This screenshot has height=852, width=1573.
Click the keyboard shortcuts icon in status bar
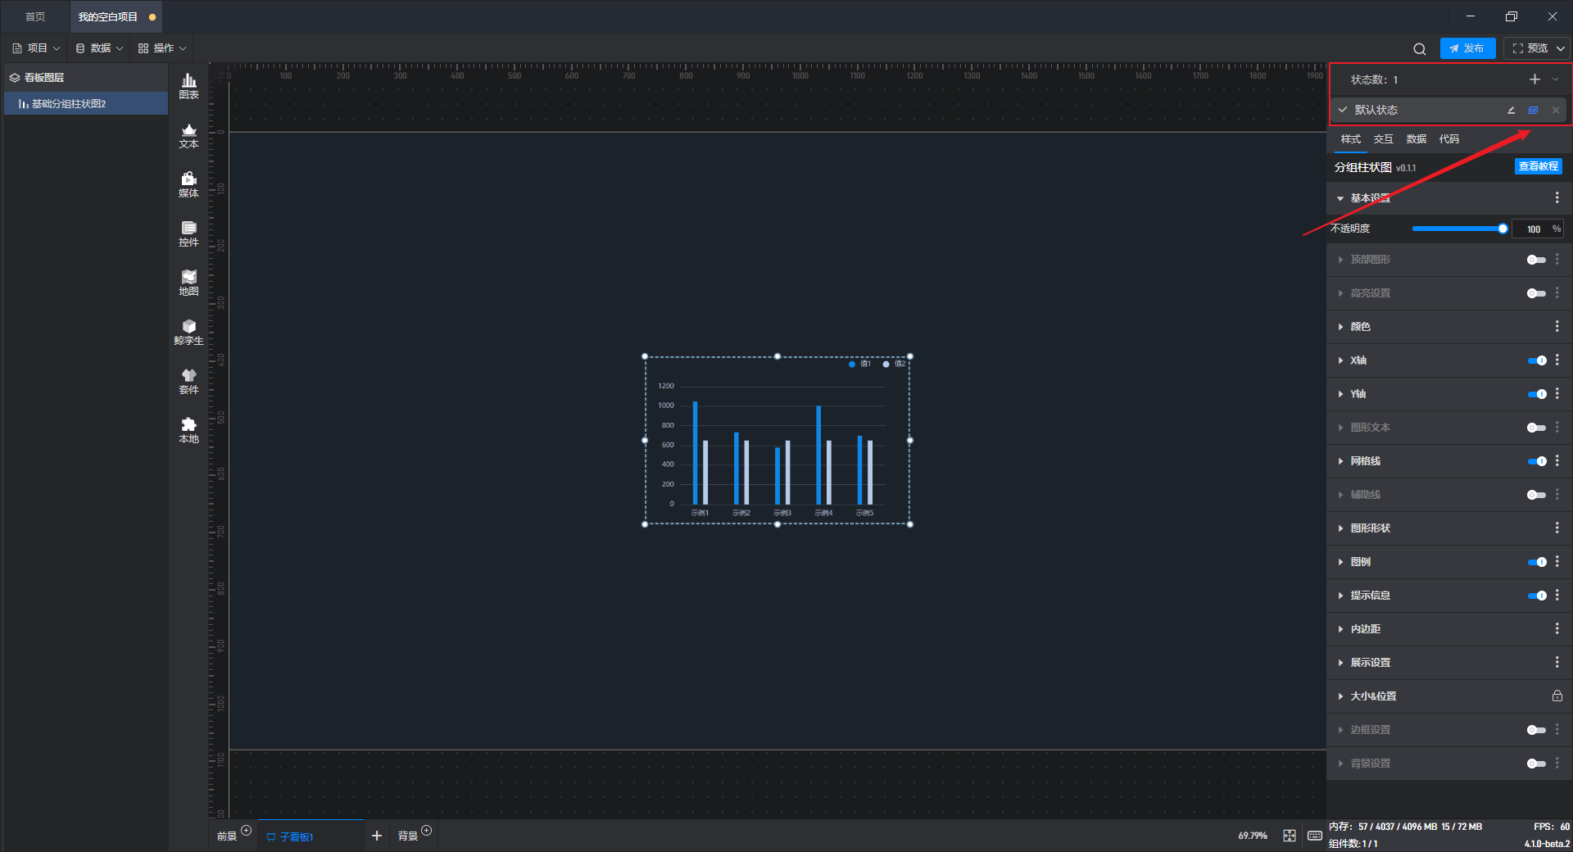1314,836
